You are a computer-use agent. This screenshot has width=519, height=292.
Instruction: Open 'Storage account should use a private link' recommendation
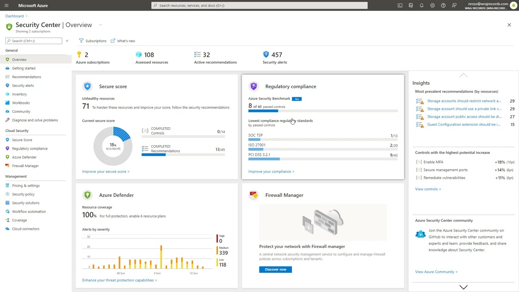tap(464, 109)
